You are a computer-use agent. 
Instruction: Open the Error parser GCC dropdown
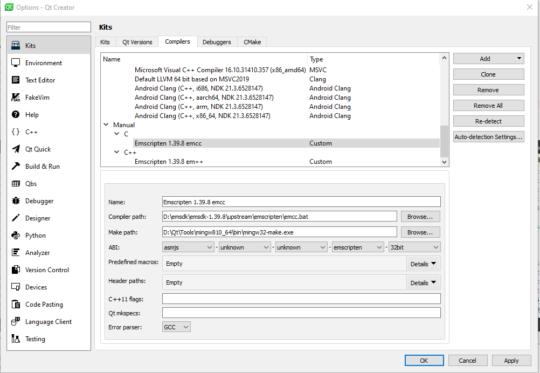point(176,327)
